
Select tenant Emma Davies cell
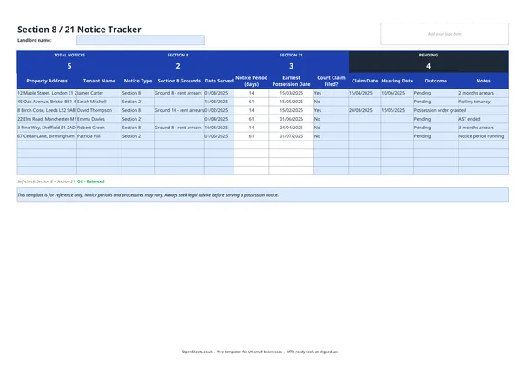click(99, 119)
